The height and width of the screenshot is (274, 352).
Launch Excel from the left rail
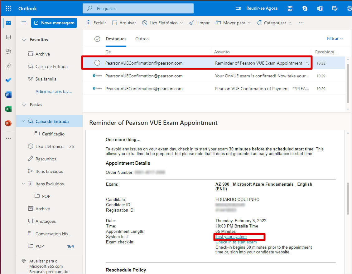(x=8, y=109)
